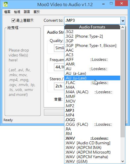The width and height of the screenshot is (130, 164).
Task: Open the Quality dropdown showing Simil
Action: [x=59, y=48]
